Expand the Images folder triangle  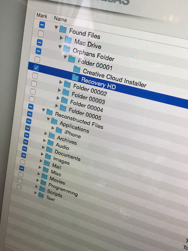[x=42, y=154]
